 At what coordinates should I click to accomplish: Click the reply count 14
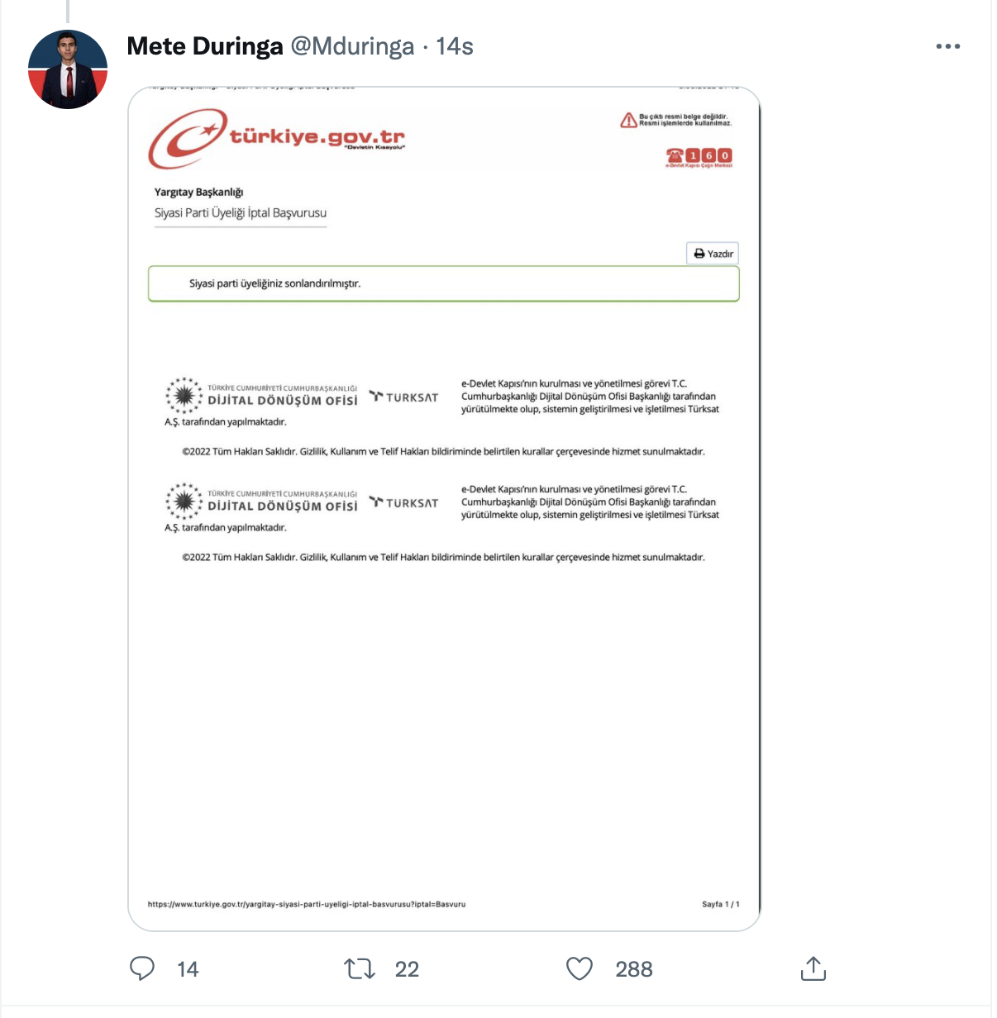tap(188, 969)
